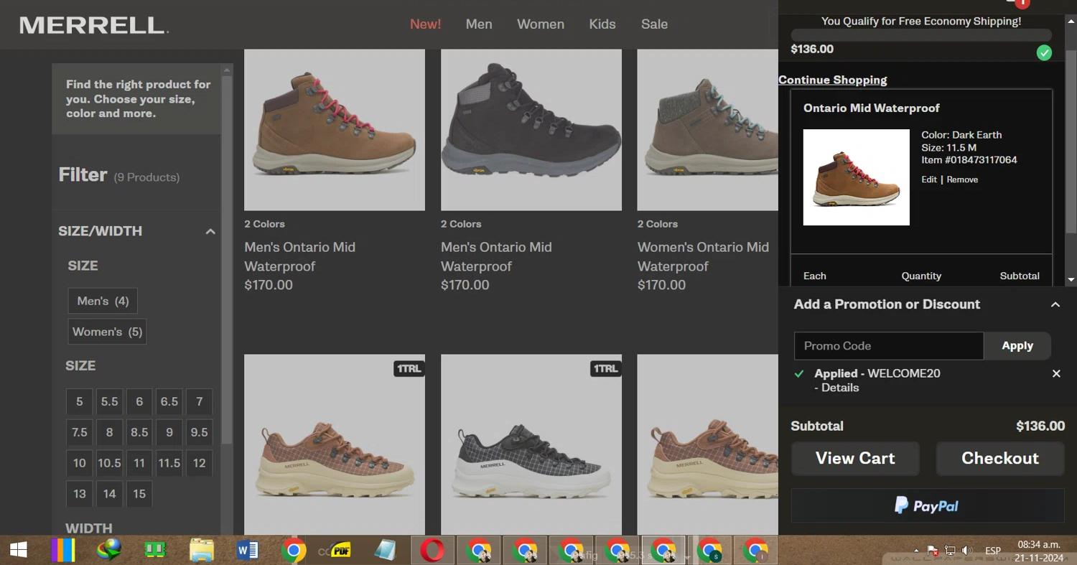Remove the applied WELCOME20 promo code

1056,373
